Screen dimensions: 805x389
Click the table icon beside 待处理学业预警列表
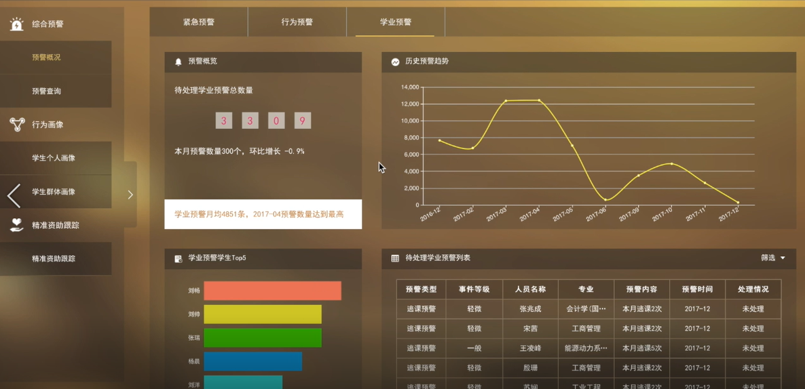[395, 258]
